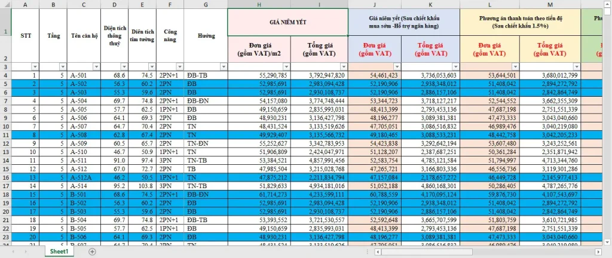
Task: Click cell value 54,461,423
Action: (x=375, y=75)
